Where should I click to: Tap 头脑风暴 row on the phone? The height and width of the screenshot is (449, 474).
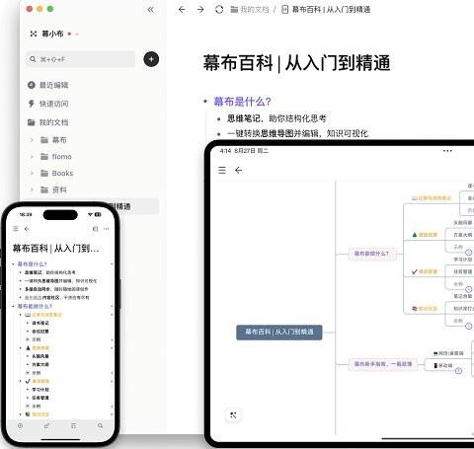[x=40, y=356]
